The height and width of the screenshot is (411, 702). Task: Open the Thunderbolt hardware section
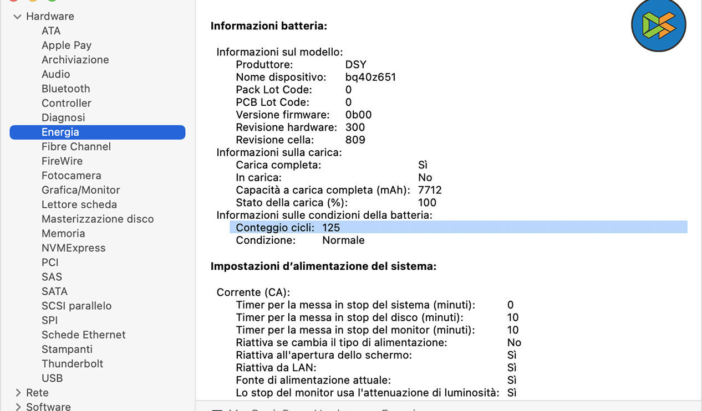click(72, 364)
